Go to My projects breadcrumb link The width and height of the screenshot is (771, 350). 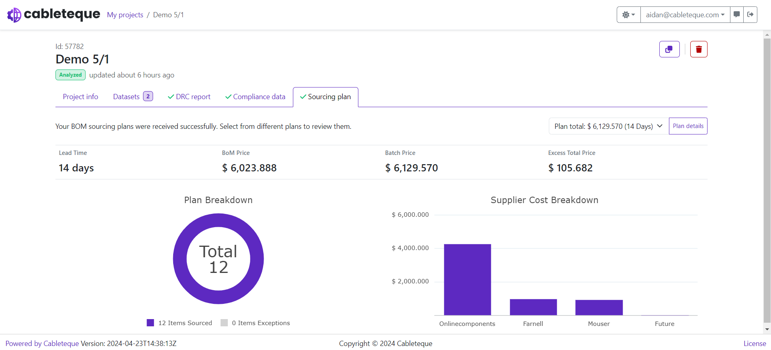point(125,15)
